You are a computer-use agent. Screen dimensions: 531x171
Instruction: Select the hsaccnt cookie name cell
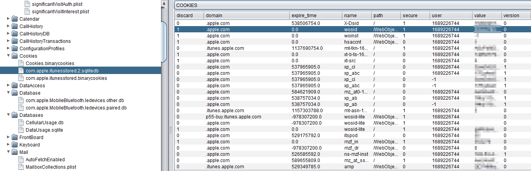[x=357, y=42]
